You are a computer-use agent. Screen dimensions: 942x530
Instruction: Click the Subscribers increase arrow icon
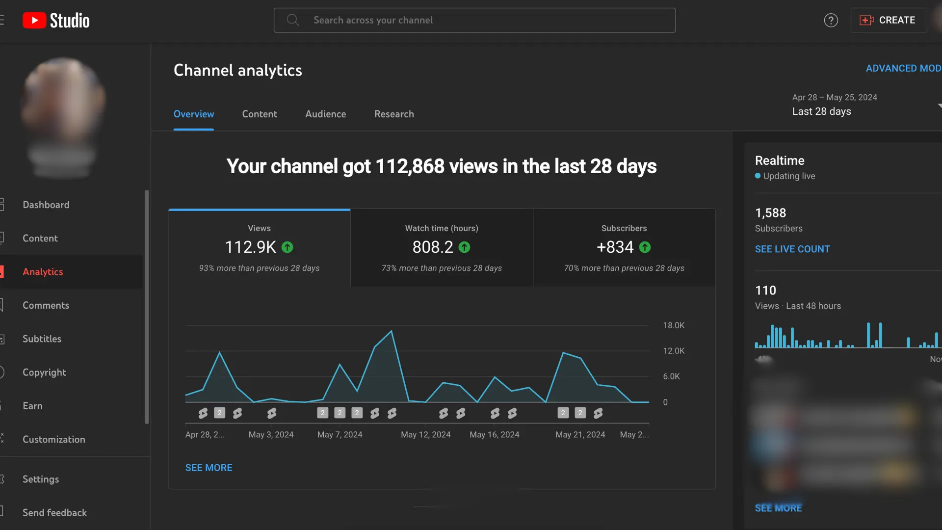tap(645, 247)
